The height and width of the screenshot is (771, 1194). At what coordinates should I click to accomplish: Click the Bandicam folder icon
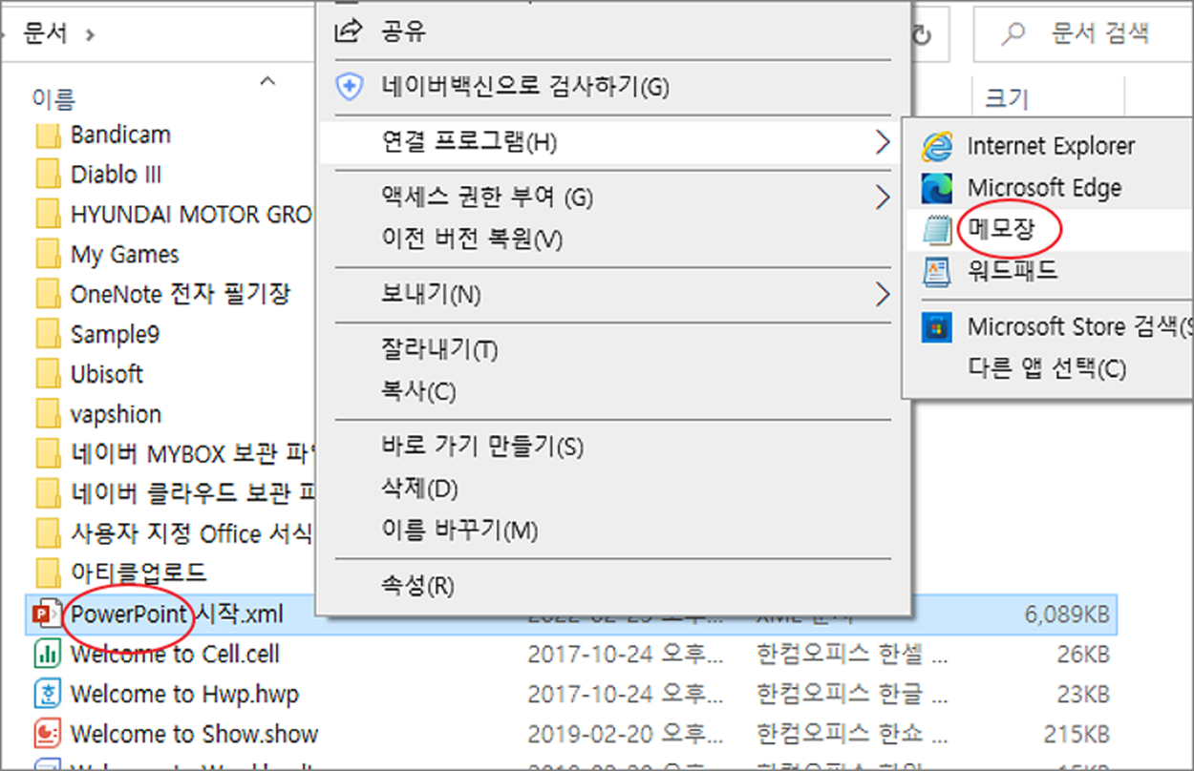[x=47, y=135]
